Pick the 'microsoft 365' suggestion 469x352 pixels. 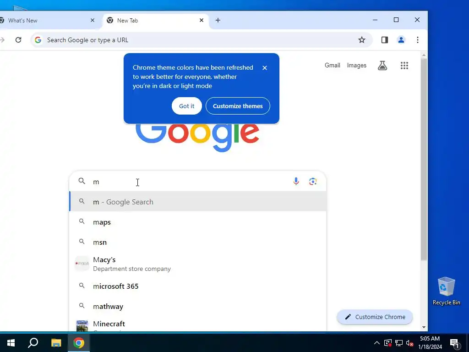pos(198,286)
